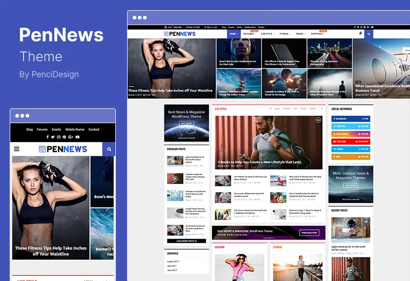
Task: Open the July 2017 archive link
Action: coord(172,266)
